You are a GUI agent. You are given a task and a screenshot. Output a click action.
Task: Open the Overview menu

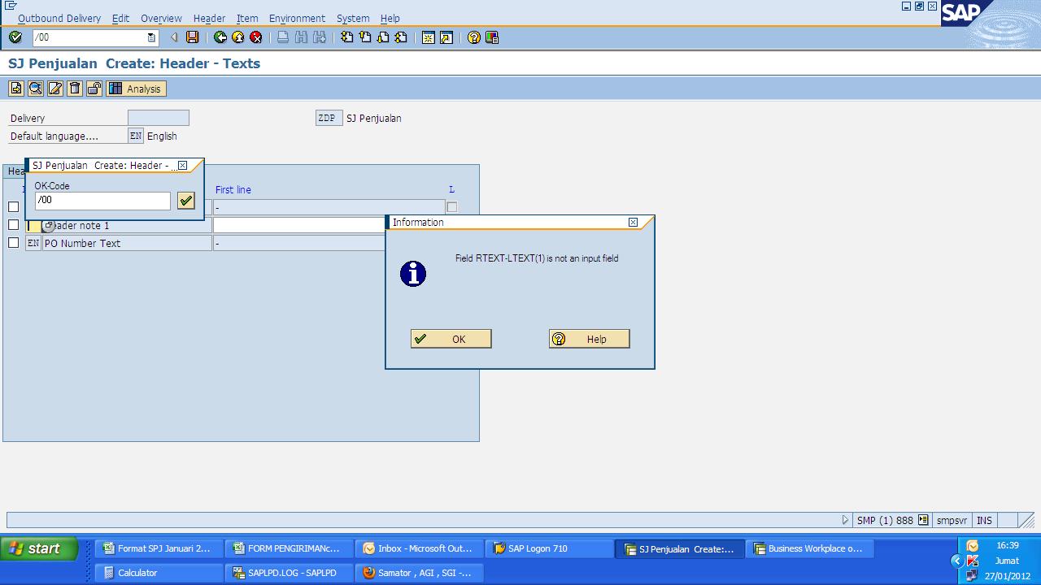(x=161, y=18)
